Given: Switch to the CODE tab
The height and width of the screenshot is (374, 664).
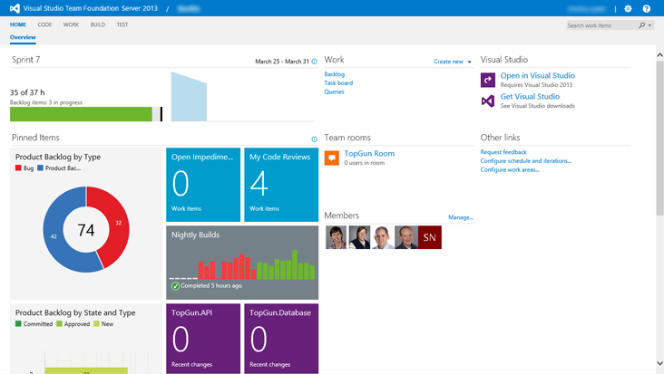Looking at the screenshot, I should [44, 24].
